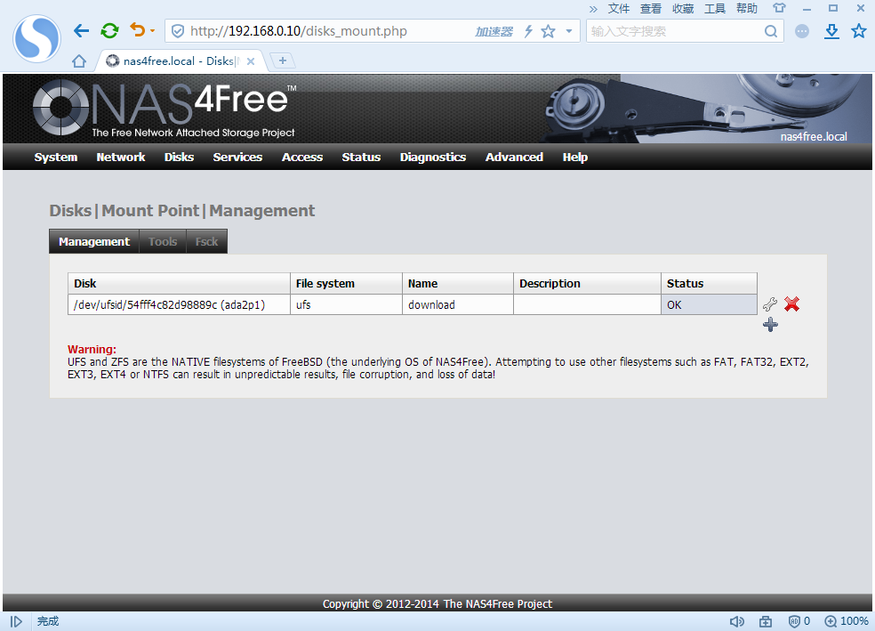Click the ad-block shield icon in status bar
This screenshot has height=631, width=875.
coord(799,621)
